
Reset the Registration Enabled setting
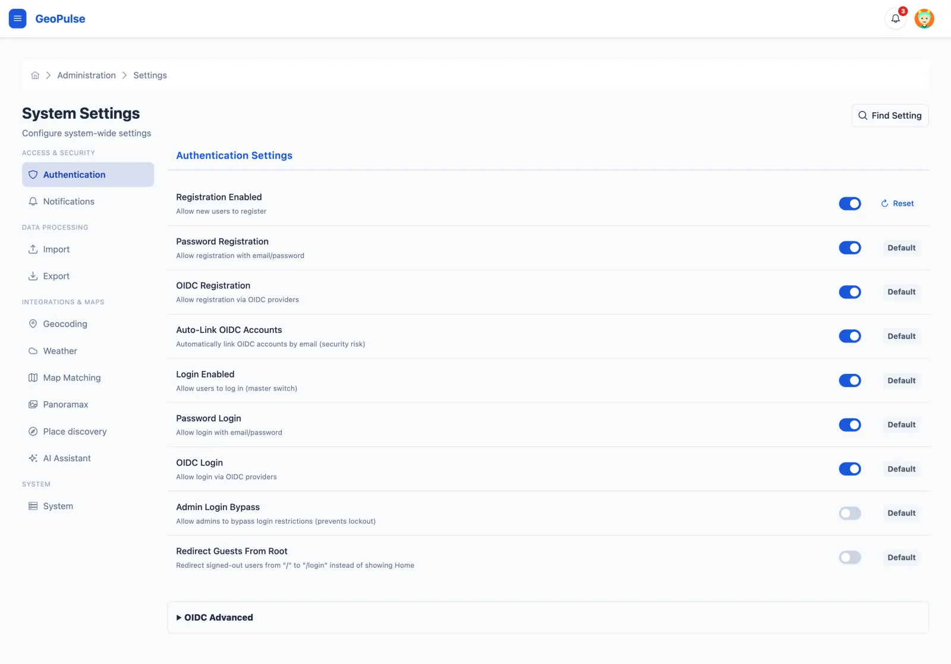pyautogui.click(x=898, y=203)
